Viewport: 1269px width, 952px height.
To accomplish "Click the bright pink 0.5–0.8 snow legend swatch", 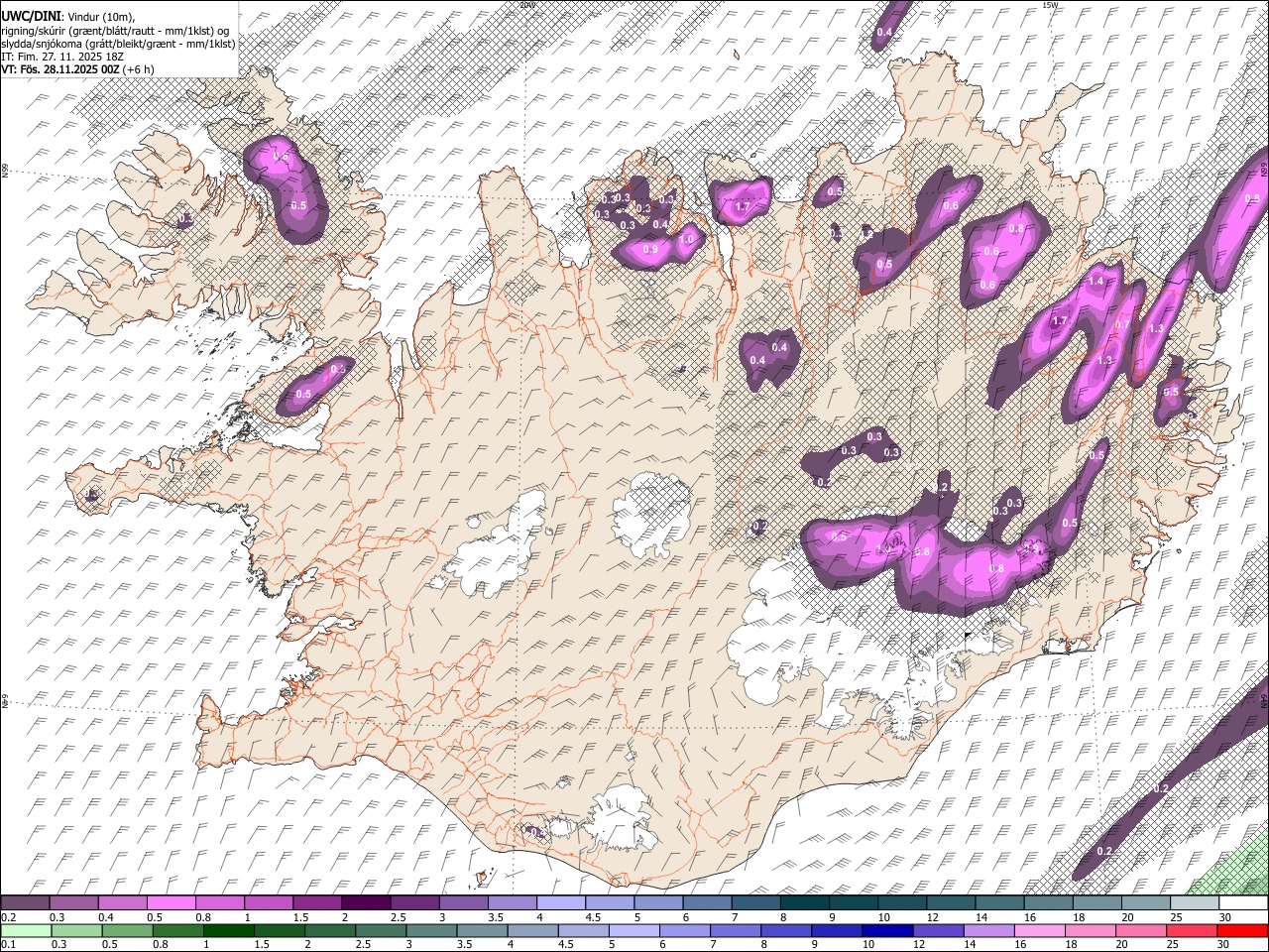I will (x=171, y=903).
